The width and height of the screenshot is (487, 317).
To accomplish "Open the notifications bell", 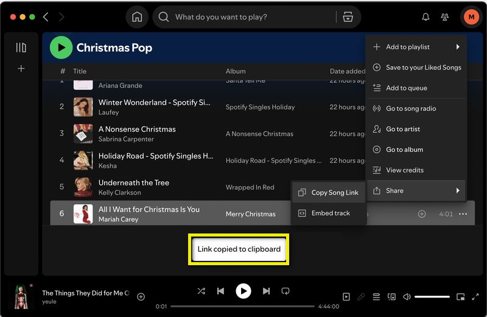I will (x=426, y=17).
